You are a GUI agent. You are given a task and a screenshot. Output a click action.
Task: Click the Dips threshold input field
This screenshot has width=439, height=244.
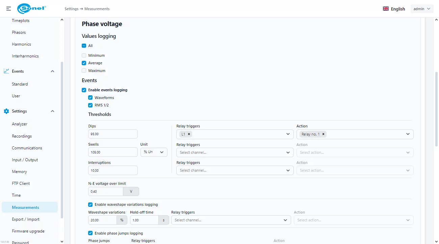(x=113, y=134)
